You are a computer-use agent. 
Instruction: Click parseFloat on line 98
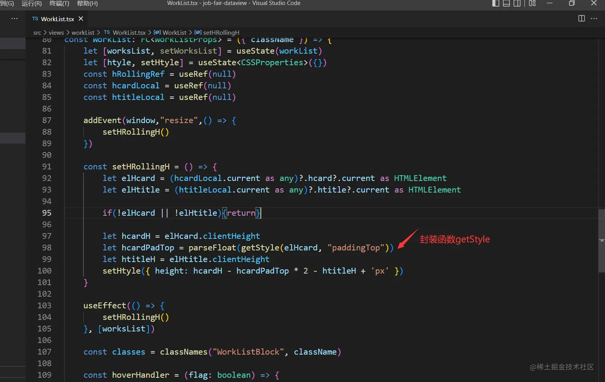[x=212, y=248]
